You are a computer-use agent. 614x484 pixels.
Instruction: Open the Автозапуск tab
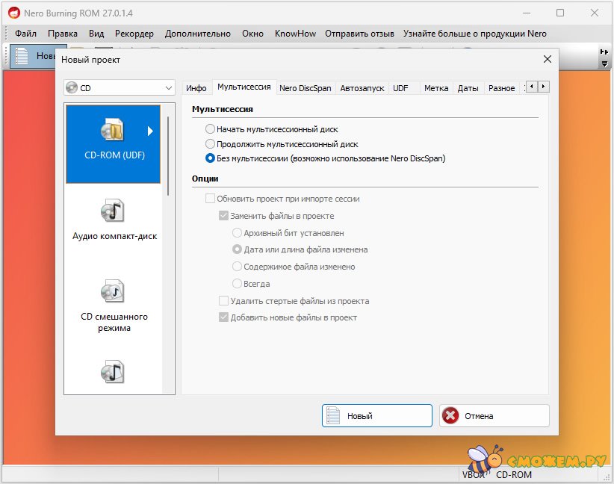(362, 88)
